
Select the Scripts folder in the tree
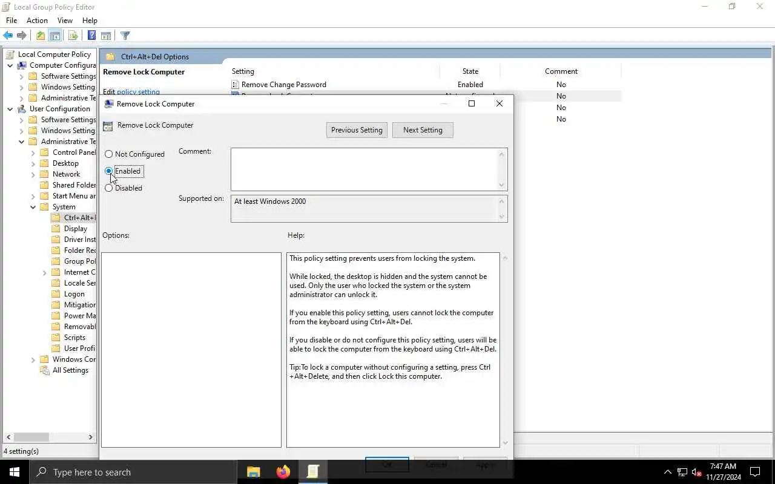[x=74, y=338]
